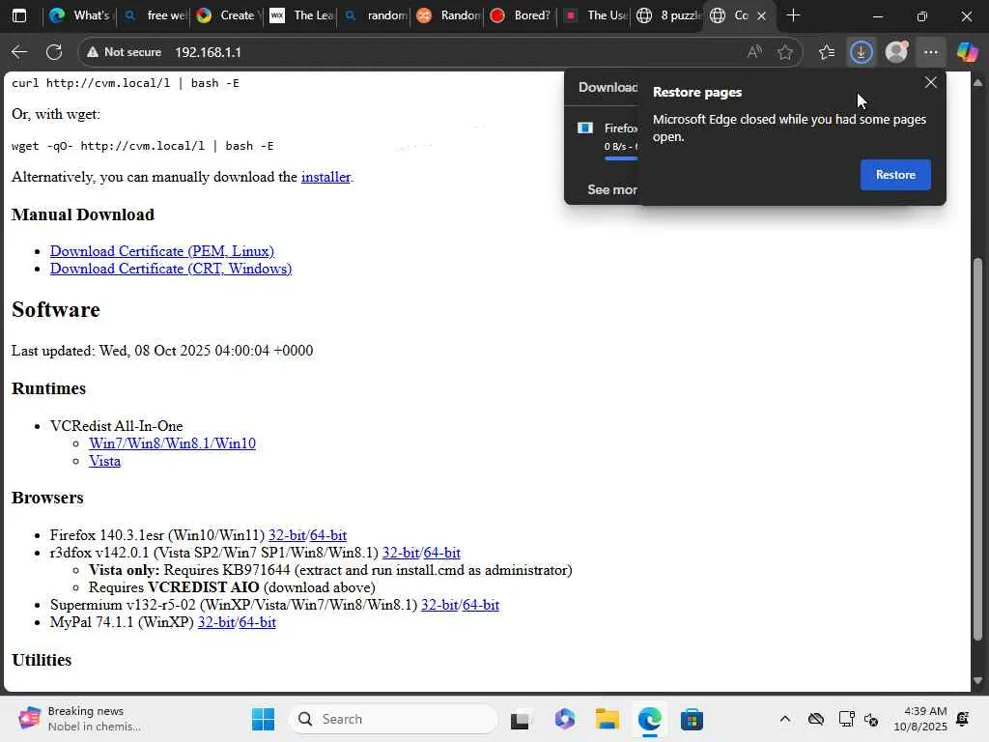Download Firefox 140.3.1esr 64-bit
Image resolution: width=989 pixels, height=742 pixels.
click(328, 535)
